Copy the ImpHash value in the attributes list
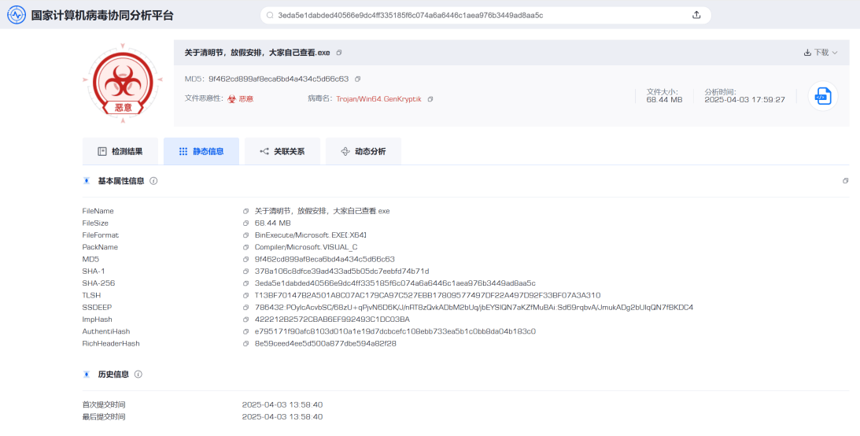The height and width of the screenshot is (436, 860). pos(246,320)
